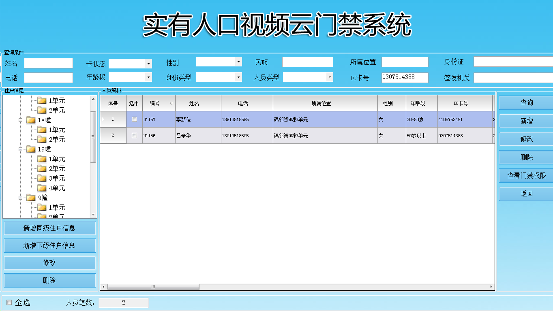Click the 新增 button on the right

click(x=526, y=121)
